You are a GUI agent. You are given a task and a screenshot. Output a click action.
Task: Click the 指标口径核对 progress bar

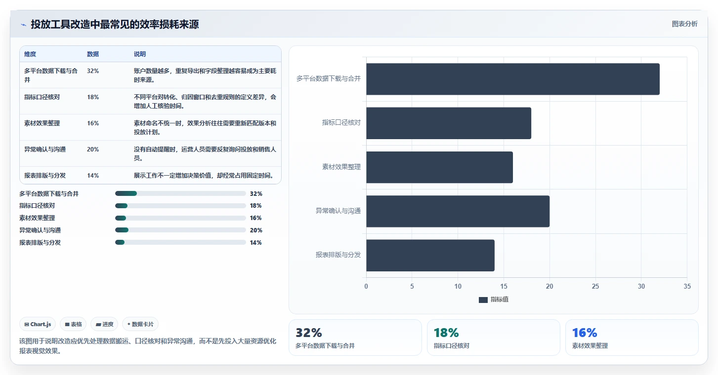click(180, 206)
